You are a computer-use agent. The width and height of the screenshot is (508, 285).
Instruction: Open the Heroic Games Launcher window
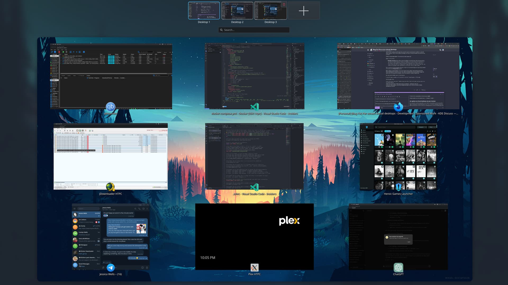(x=398, y=156)
